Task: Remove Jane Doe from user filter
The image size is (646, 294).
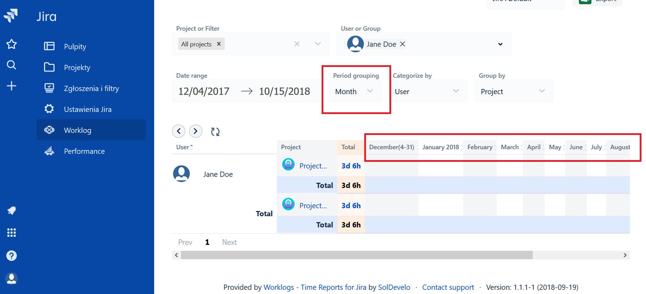Action: point(403,44)
